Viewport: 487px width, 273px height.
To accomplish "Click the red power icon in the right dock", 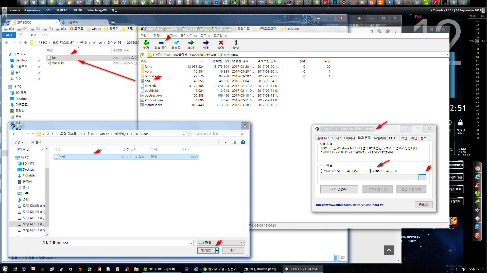I will point(477,235).
